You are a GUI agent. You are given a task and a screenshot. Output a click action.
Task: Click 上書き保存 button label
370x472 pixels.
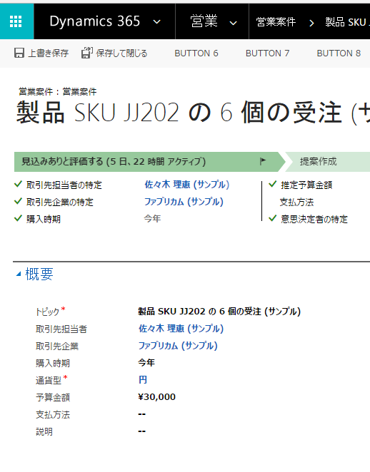click(49, 53)
